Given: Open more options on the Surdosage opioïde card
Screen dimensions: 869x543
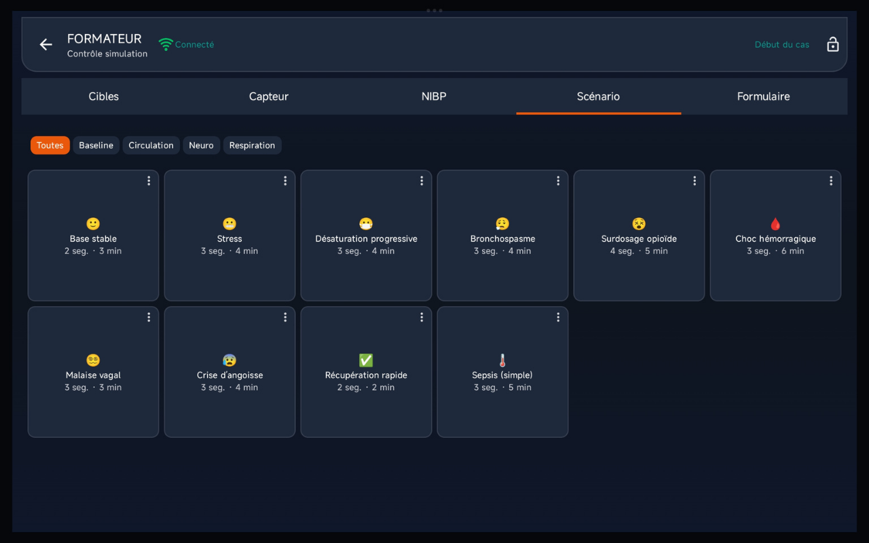Looking at the screenshot, I should click(695, 181).
